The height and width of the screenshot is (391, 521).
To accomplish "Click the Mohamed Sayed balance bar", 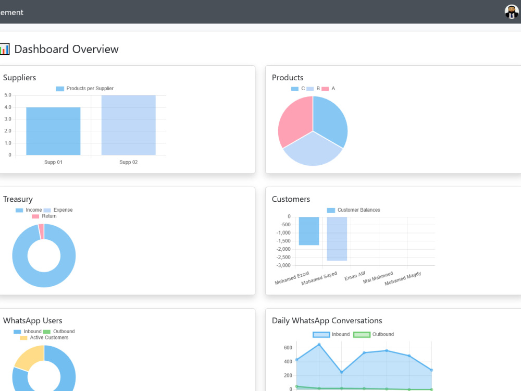I will click(x=337, y=239).
